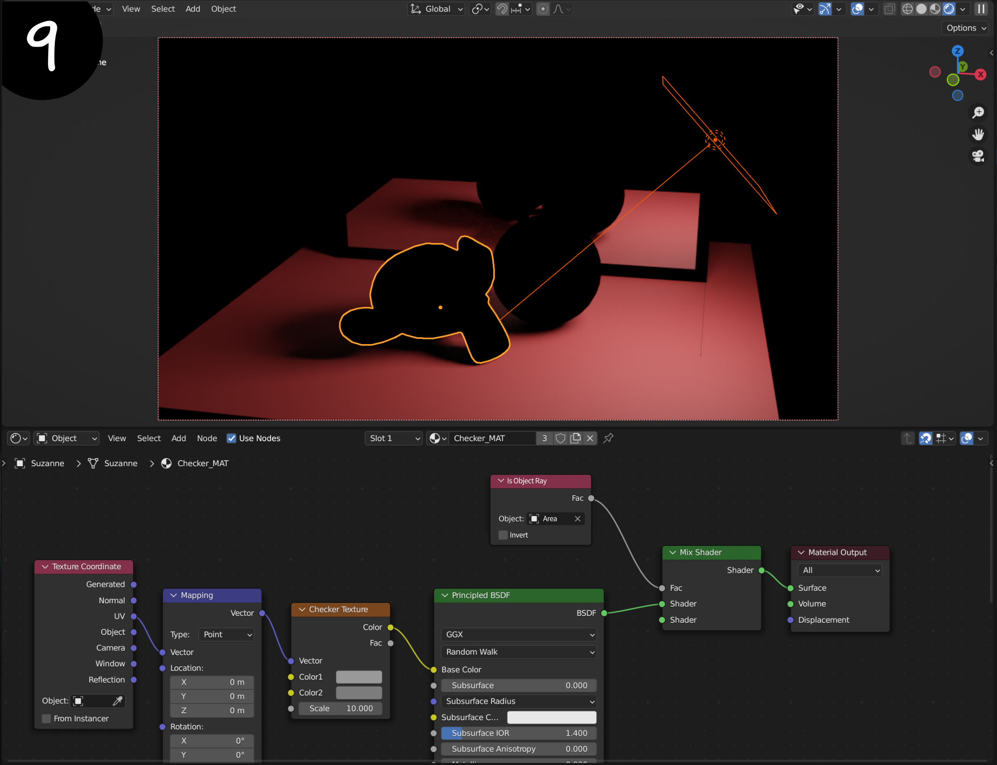Click eyedropper in Texture Coordinate node
The height and width of the screenshot is (765, 997).
[117, 701]
